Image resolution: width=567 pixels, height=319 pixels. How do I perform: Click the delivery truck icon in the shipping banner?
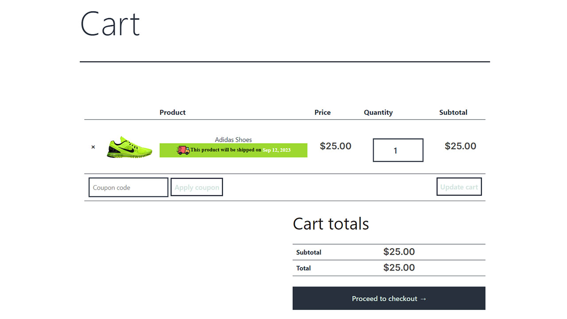click(183, 150)
